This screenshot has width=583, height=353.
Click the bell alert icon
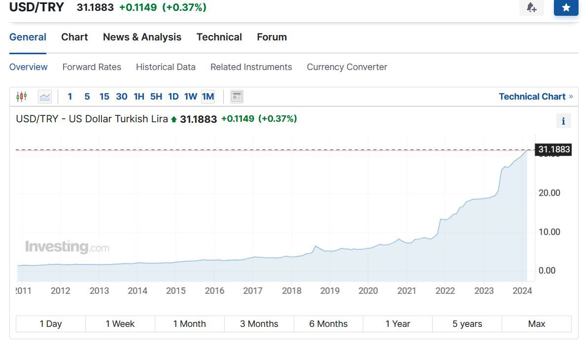[531, 7]
